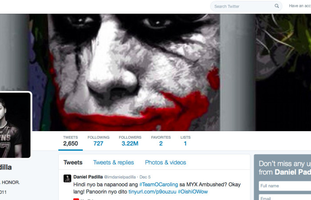311x200 pixels.
Task: Follow the tinyurl.com/p9ouzuu link
Action: click(152, 192)
